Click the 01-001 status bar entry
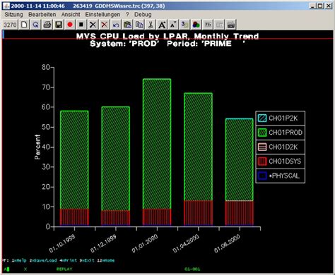The height and width of the screenshot is (275, 335). [x=192, y=269]
